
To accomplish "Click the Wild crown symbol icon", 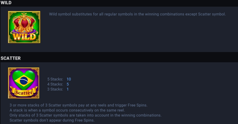I will click(24, 27).
